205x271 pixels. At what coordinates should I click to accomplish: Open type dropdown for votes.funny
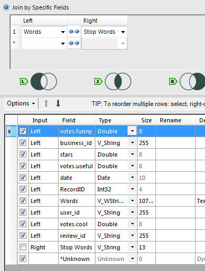click(132, 131)
